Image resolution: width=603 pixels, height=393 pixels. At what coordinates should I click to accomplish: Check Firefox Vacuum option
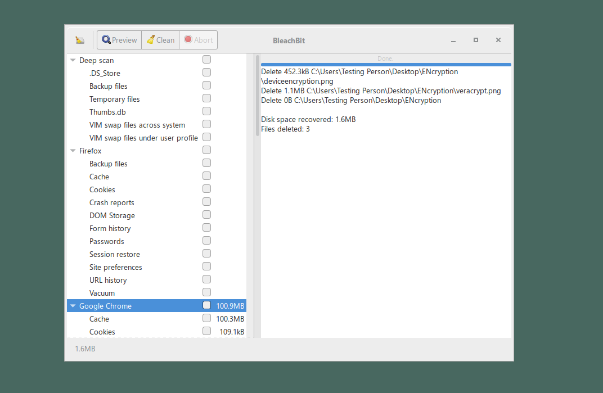206,292
